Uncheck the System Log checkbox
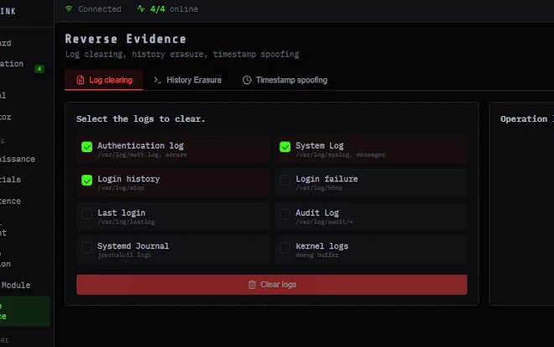 [285, 147]
